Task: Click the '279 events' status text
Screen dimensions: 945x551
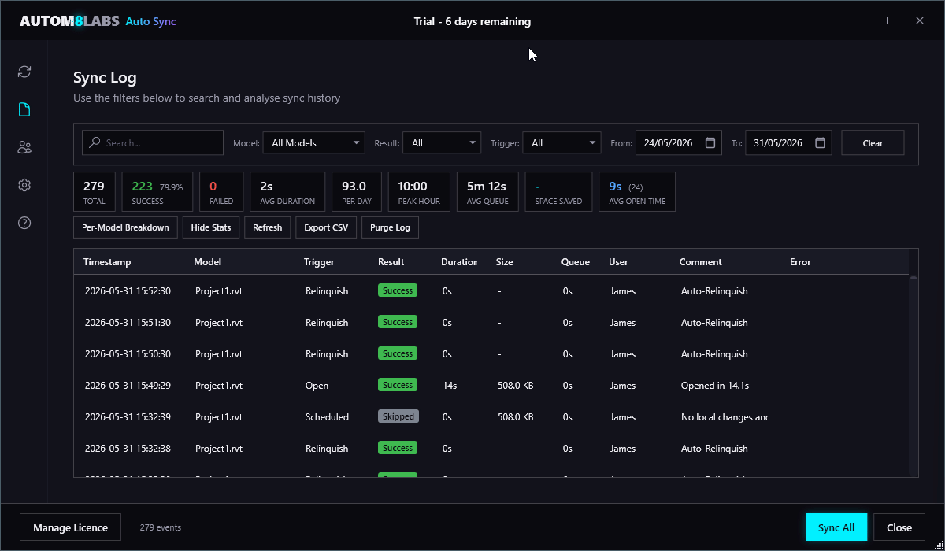Action: coord(161,527)
